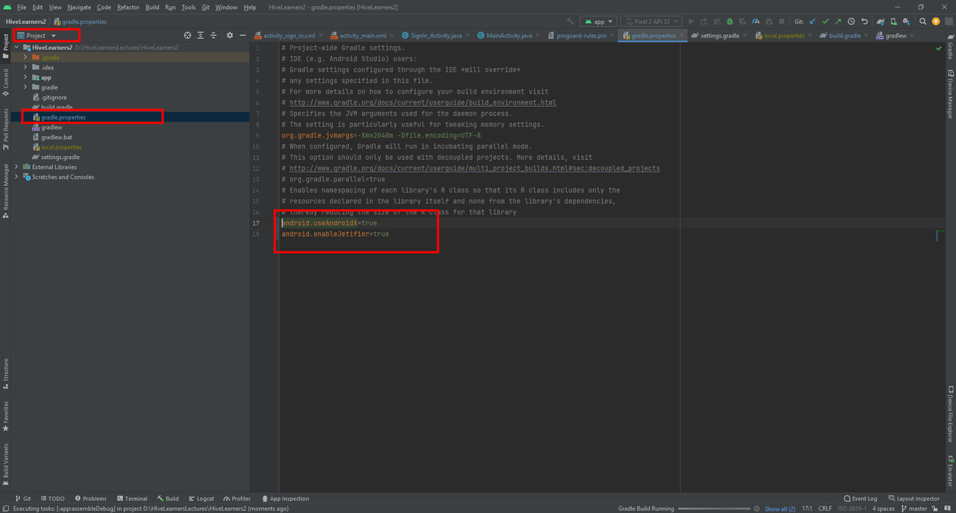Image resolution: width=956 pixels, height=513 pixels.
Task: Click the Git Commit checkmark icon
Action: click(825, 22)
